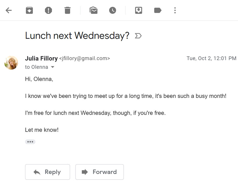Toggle importance marker beside subject
The height and width of the screenshot is (186, 238).
[138, 36]
